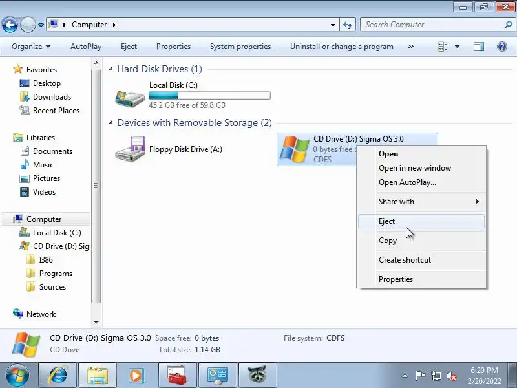
Task: Click the Help question mark icon
Action: point(502,47)
